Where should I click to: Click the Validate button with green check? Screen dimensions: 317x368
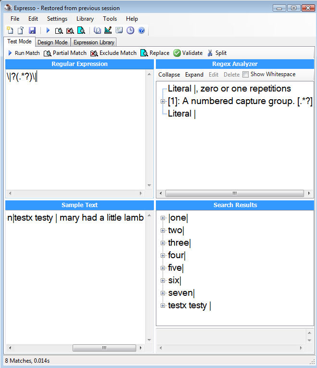click(x=188, y=53)
